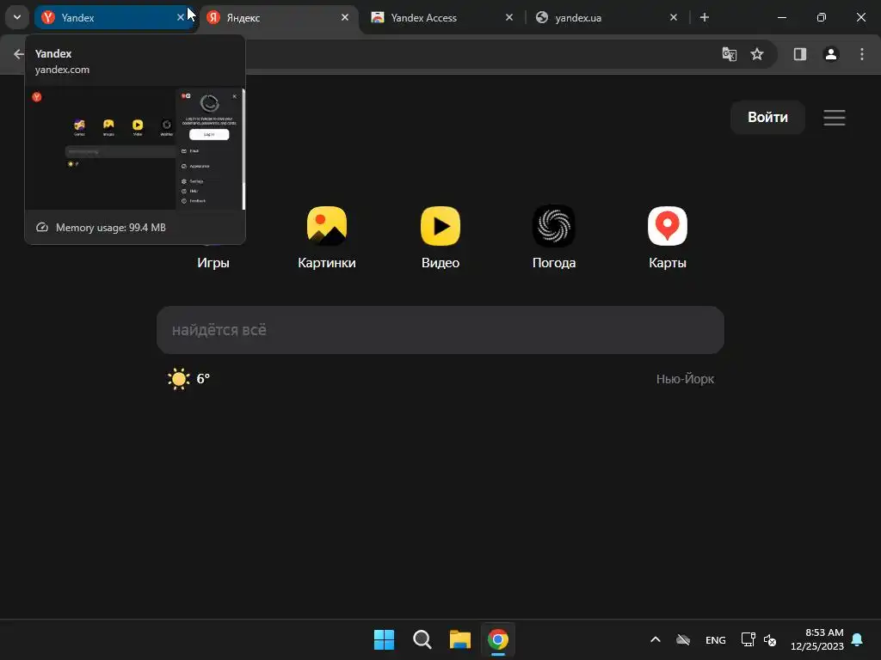881x660 pixels.
Task: Click the Chrome taskbar icon
Action: 498,639
